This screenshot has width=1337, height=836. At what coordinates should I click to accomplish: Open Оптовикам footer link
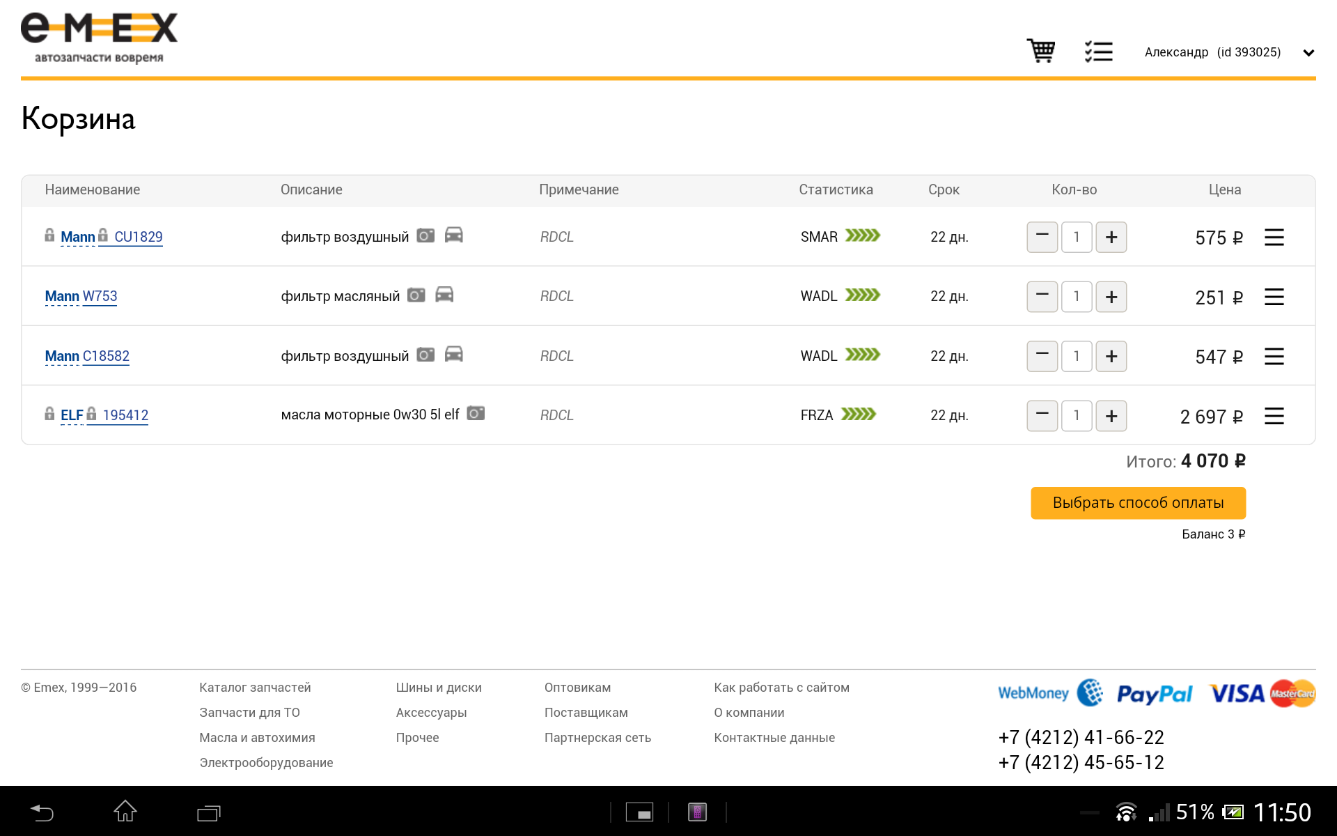(x=577, y=688)
